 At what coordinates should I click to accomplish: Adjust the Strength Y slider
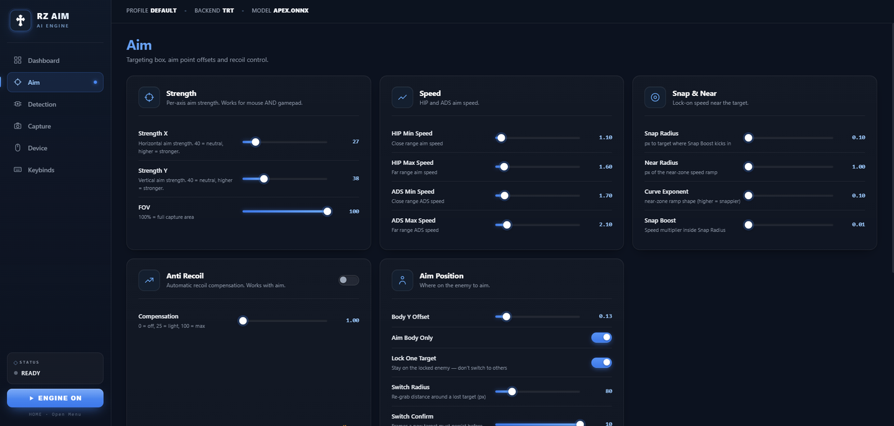pyautogui.click(x=284, y=179)
